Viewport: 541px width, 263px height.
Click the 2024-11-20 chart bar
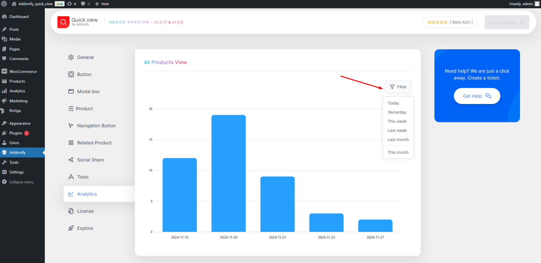click(228, 173)
